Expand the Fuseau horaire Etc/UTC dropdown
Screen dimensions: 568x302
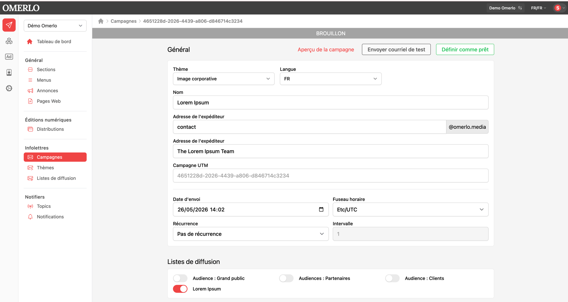tap(411, 209)
